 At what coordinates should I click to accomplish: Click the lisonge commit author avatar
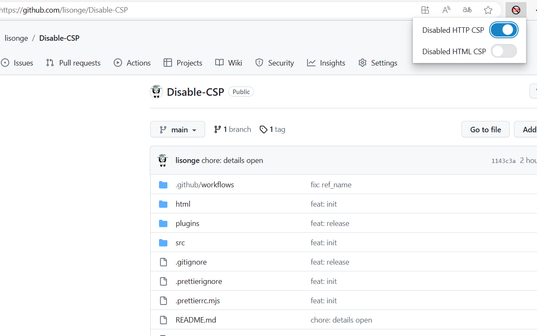point(162,160)
